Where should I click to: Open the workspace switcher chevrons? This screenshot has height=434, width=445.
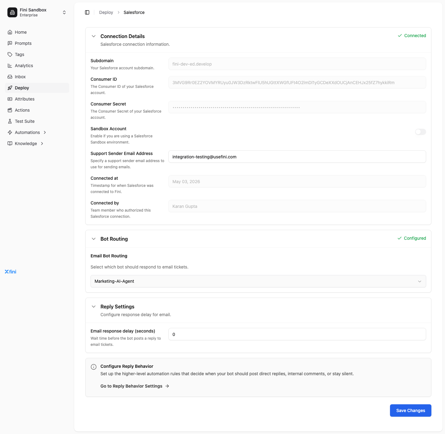[64, 12]
